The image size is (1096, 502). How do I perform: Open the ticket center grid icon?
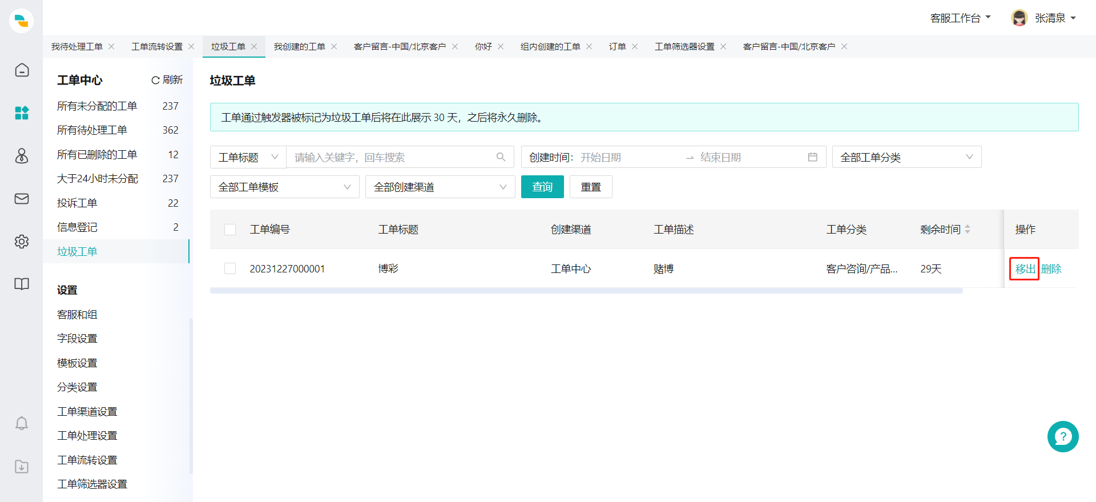point(22,113)
